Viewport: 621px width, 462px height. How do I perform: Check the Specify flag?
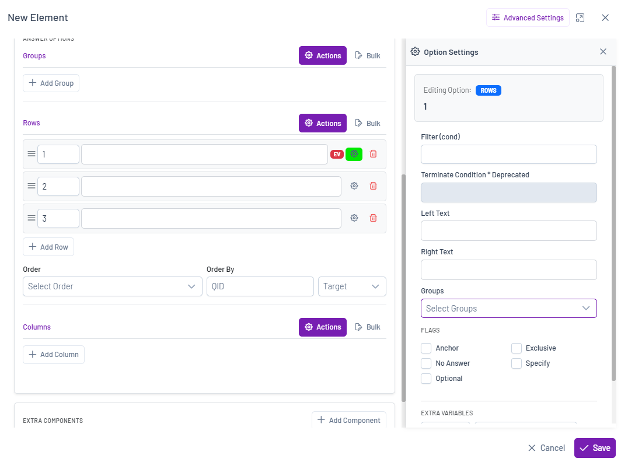517,363
